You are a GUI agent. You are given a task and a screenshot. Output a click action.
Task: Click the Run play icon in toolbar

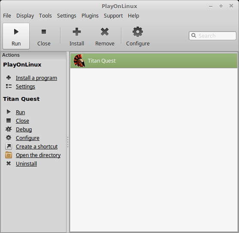16,32
